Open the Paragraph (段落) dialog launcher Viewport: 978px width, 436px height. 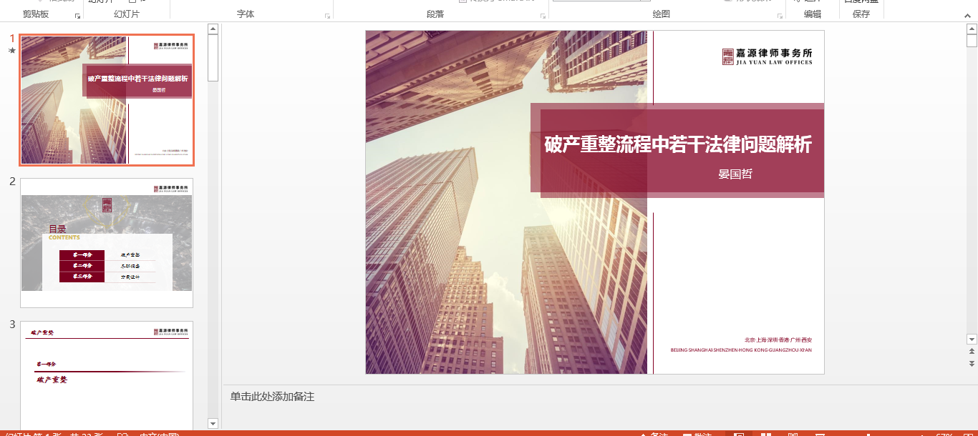click(543, 16)
